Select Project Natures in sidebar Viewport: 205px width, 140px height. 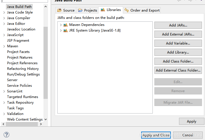click(20, 57)
